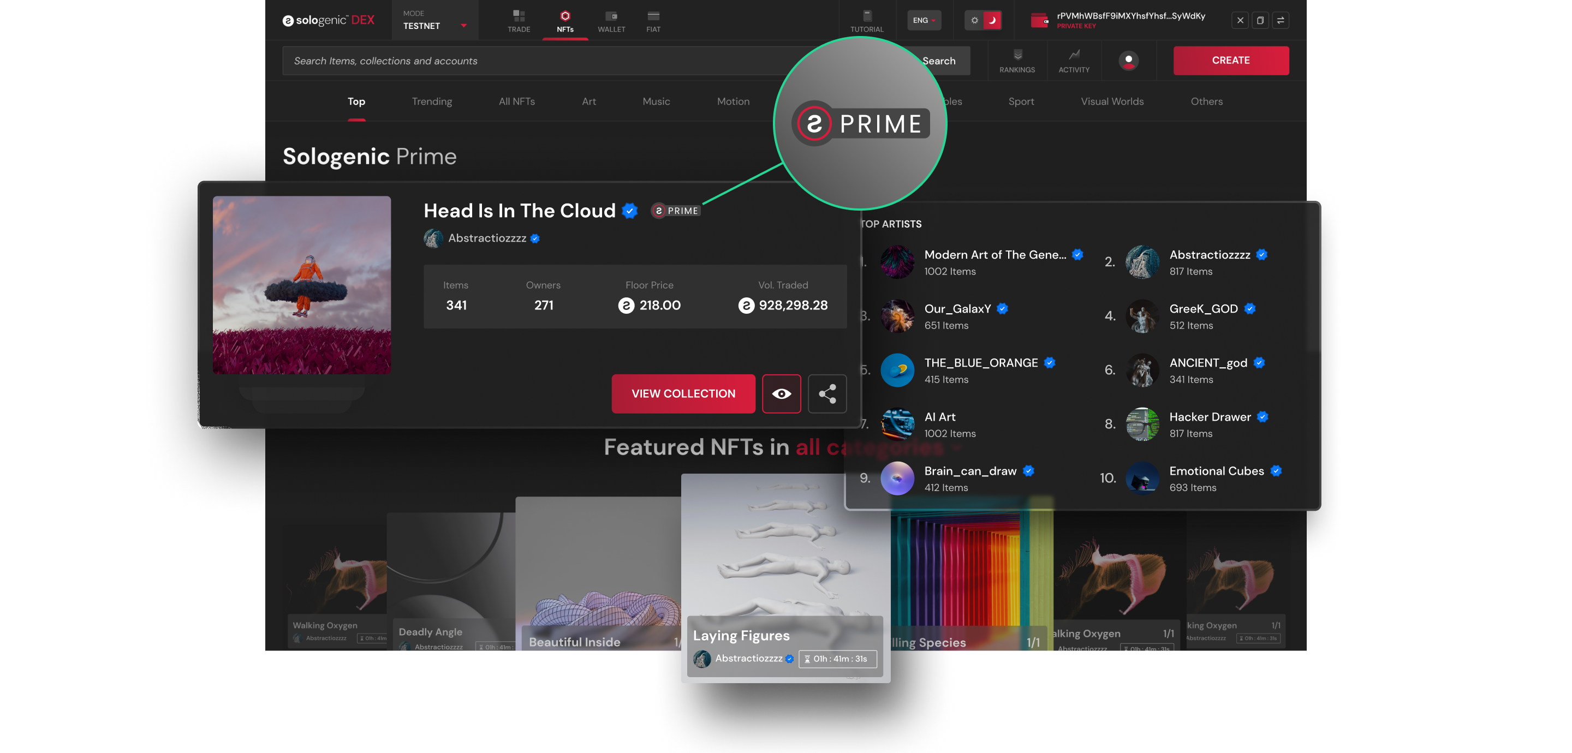This screenshot has height=753, width=1572.
Task: Share the Head Is In The Cloud collection
Action: coord(827,393)
